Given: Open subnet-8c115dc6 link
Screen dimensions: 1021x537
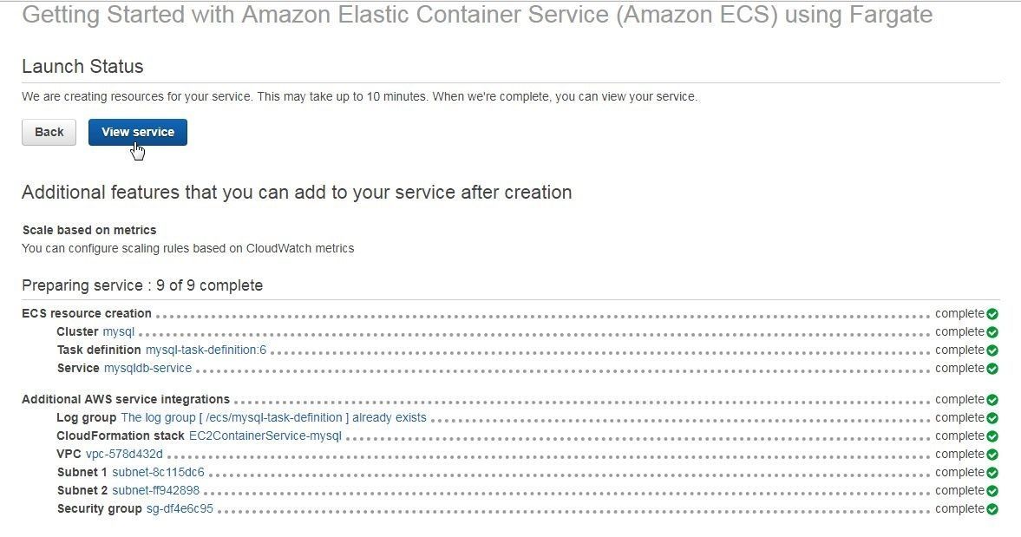Looking at the screenshot, I should 158,473.
